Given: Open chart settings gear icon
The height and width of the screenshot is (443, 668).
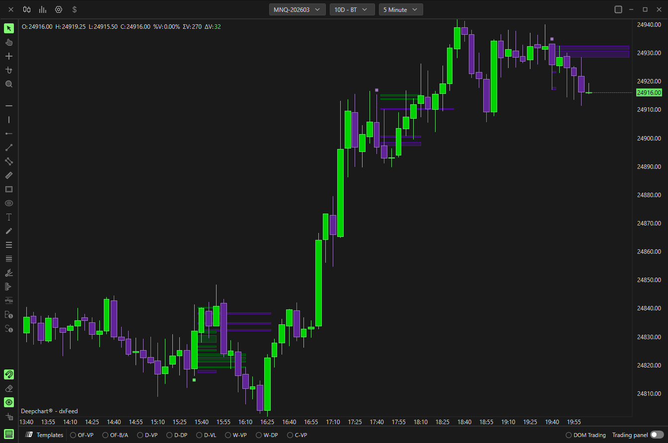Looking at the screenshot, I should click(x=59, y=9).
